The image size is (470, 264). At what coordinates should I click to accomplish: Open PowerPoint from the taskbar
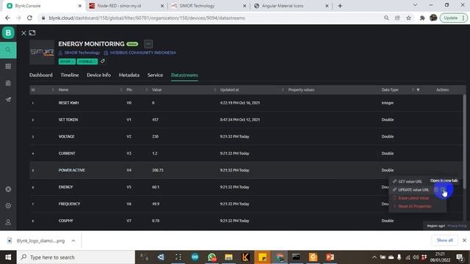[x=330, y=257]
